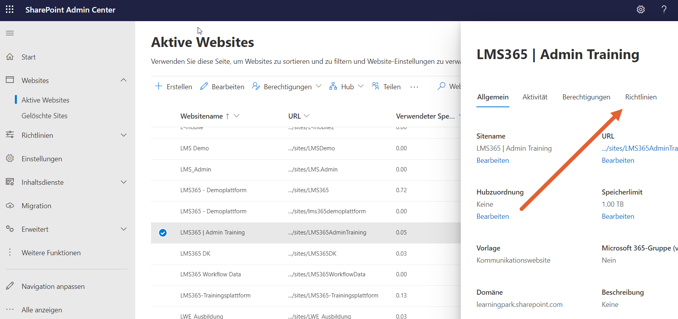Open the settings gear in header

640,9
